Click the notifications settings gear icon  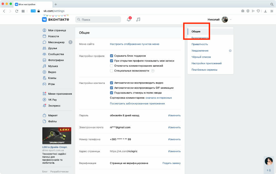[x=230, y=51]
